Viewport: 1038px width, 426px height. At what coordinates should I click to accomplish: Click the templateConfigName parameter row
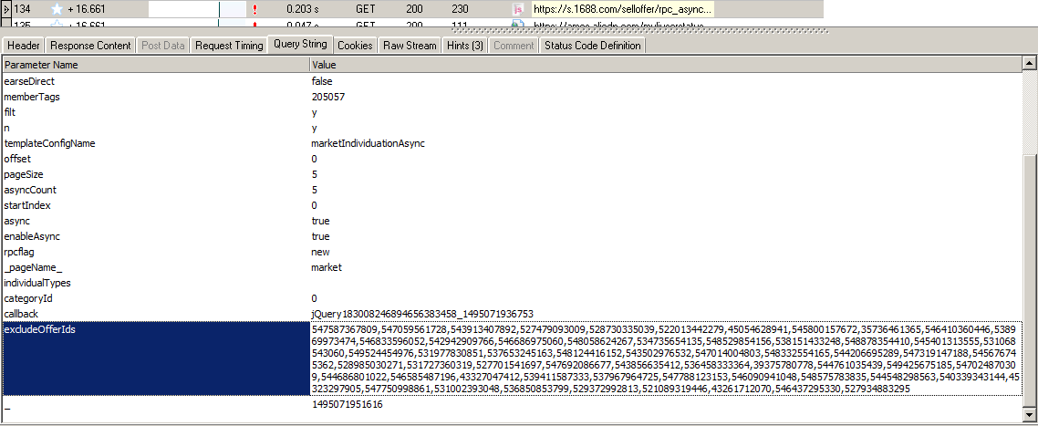[x=50, y=143]
